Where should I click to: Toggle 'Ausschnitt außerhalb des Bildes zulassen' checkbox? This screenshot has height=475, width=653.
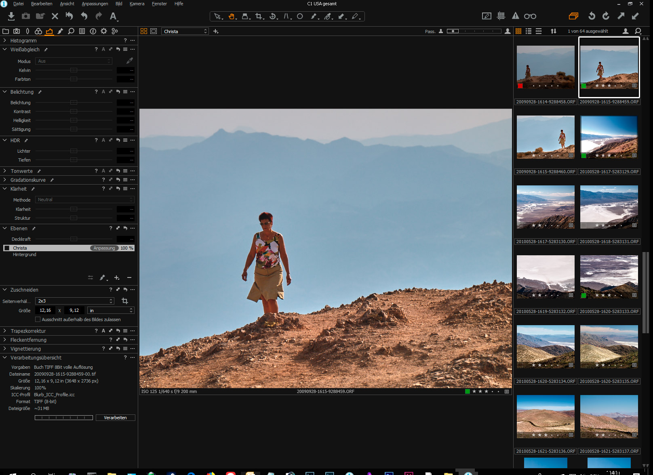(38, 319)
